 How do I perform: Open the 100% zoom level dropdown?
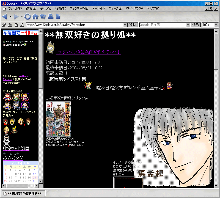coord(216,25)
